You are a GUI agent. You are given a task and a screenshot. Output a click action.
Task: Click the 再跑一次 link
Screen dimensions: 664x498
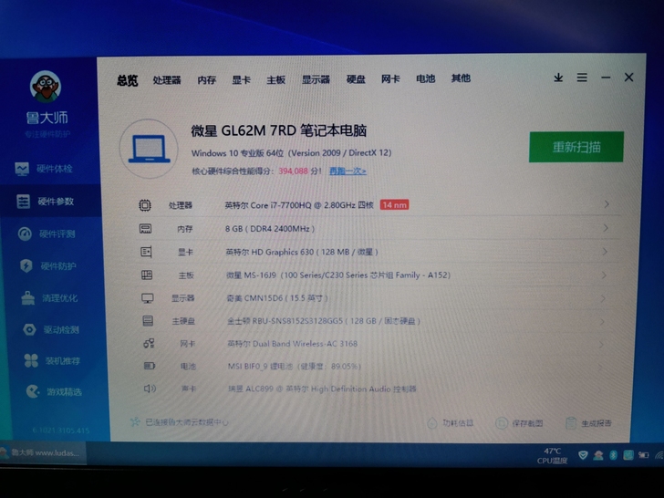click(348, 171)
